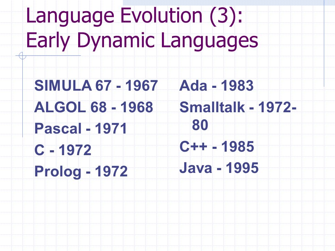Click the subtitle 'Early Dynamic Languages'
335x251 pixels.
point(142,41)
